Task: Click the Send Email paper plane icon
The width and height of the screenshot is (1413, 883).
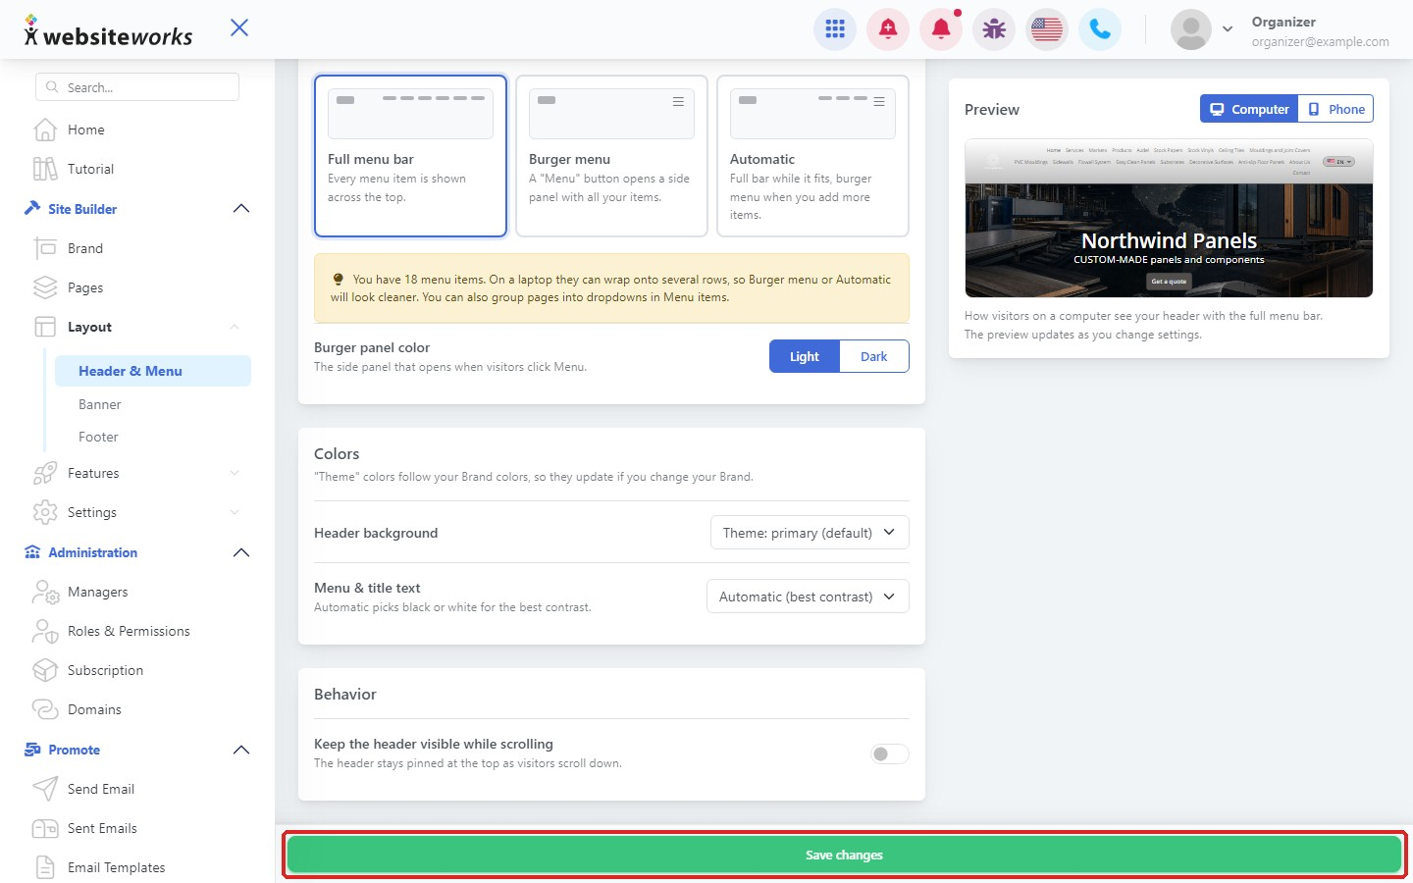Action: [45, 789]
